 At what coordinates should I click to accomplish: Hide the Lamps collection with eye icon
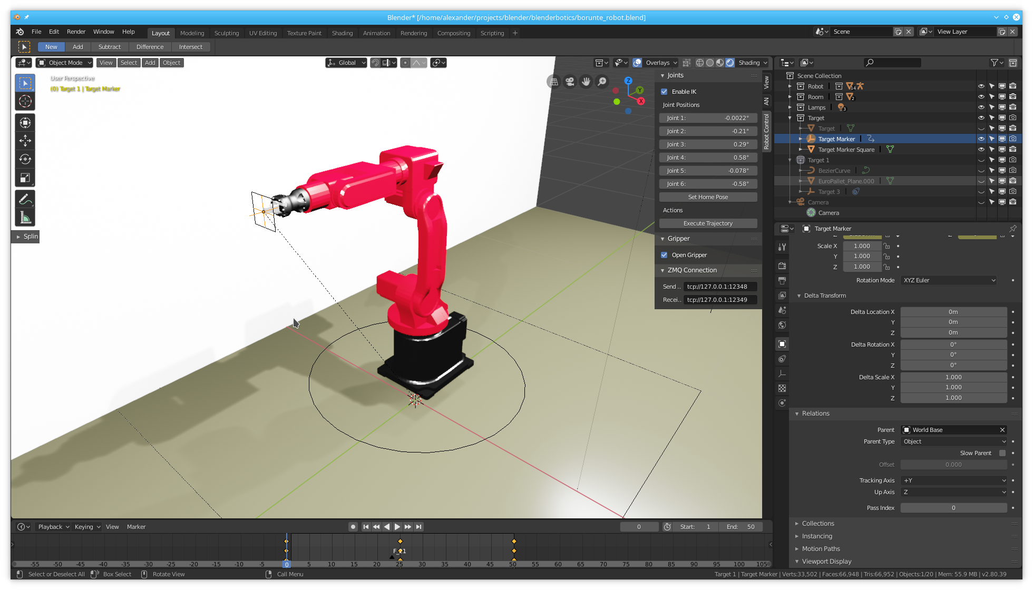981,107
